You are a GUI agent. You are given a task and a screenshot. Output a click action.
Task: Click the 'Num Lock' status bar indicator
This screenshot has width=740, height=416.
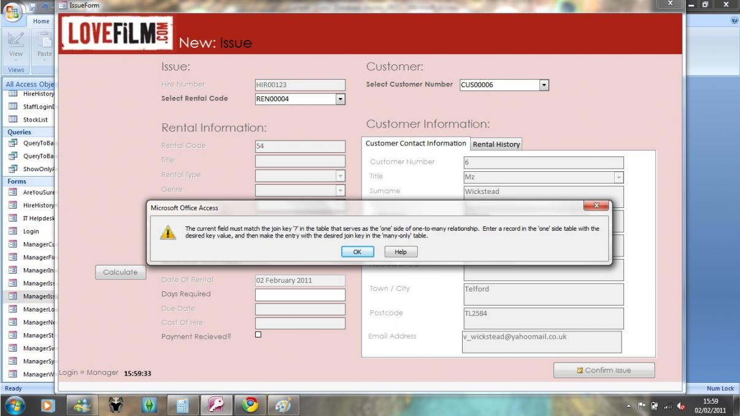click(x=720, y=388)
